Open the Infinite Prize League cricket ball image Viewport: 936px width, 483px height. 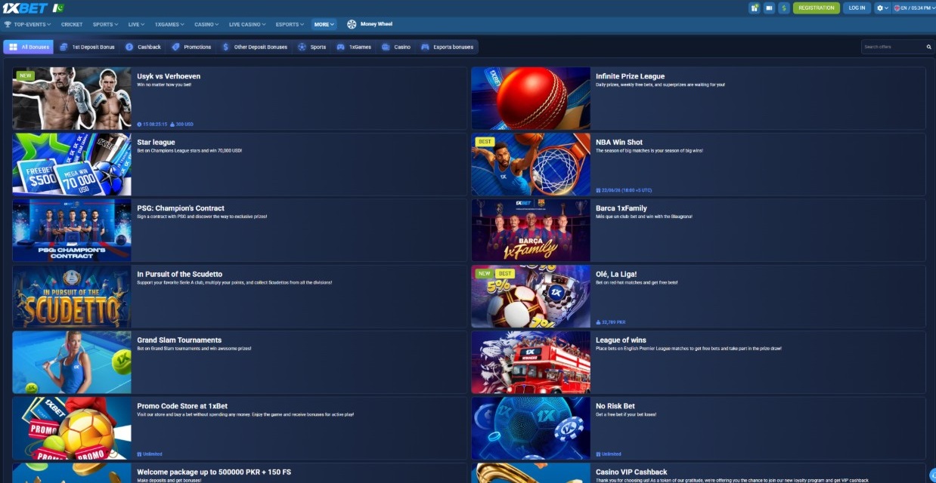531,98
